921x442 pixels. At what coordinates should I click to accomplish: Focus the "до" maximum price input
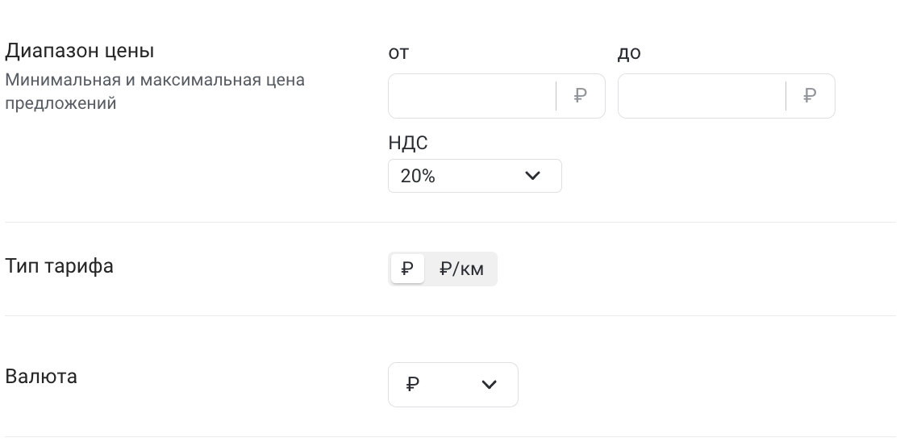pyautogui.click(x=702, y=96)
